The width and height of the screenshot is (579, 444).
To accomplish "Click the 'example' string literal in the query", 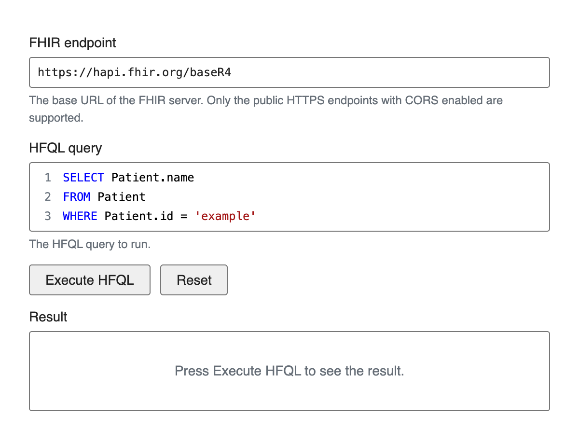I will click(225, 216).
